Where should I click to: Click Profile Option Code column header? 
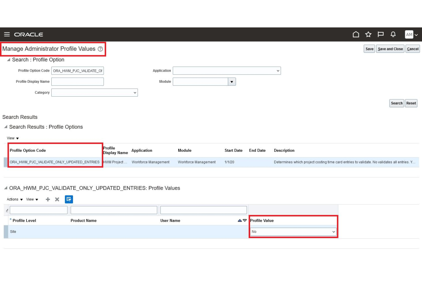tap(28, 151)
